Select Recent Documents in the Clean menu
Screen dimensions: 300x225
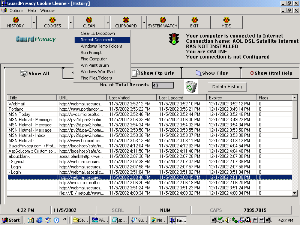102,40
